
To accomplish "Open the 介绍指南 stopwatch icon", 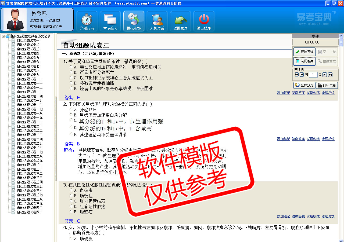I will point(87,21).
